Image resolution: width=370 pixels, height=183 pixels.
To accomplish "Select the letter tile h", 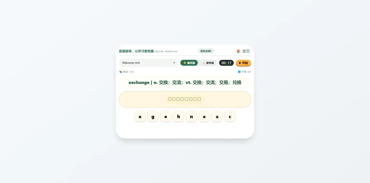I will pyautogui.click(x=178, y=116).
